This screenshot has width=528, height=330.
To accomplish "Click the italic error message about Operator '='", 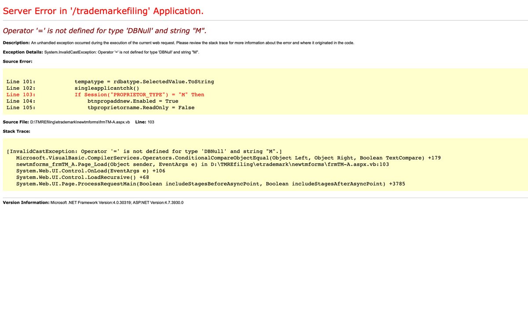I will click(105, 31).
